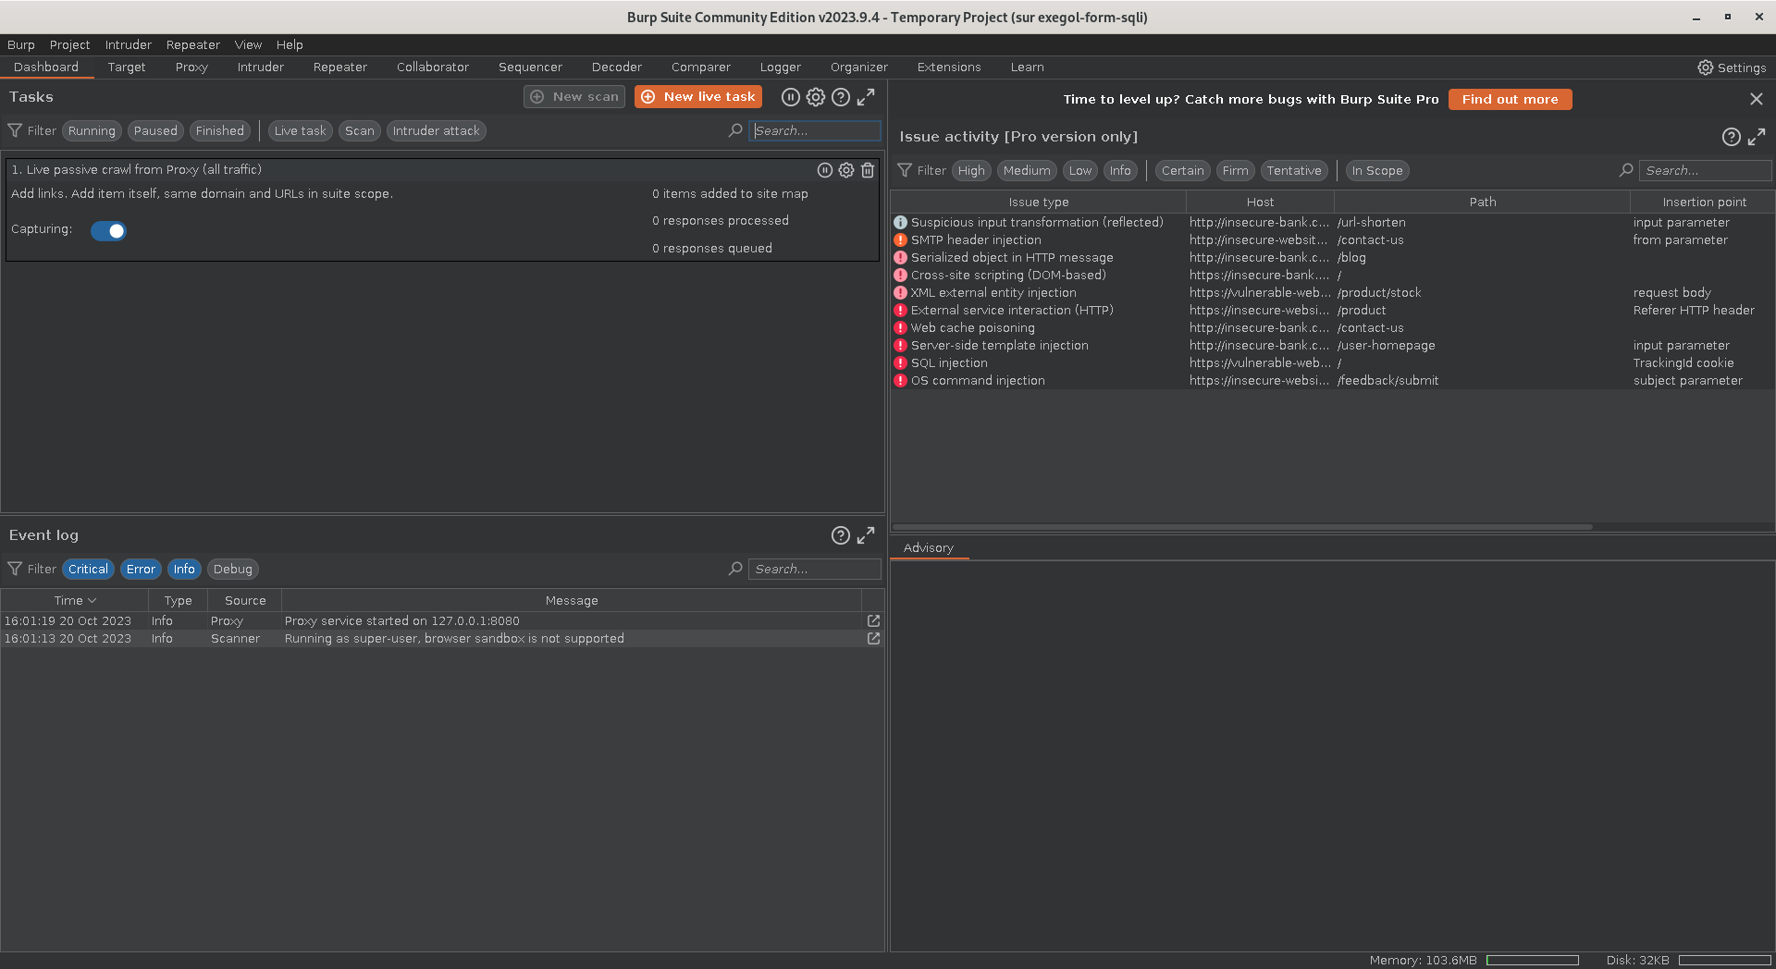Viewport: 1776px width, 969px height.
Task: Toggle the Error event filter
Action: 141,570
